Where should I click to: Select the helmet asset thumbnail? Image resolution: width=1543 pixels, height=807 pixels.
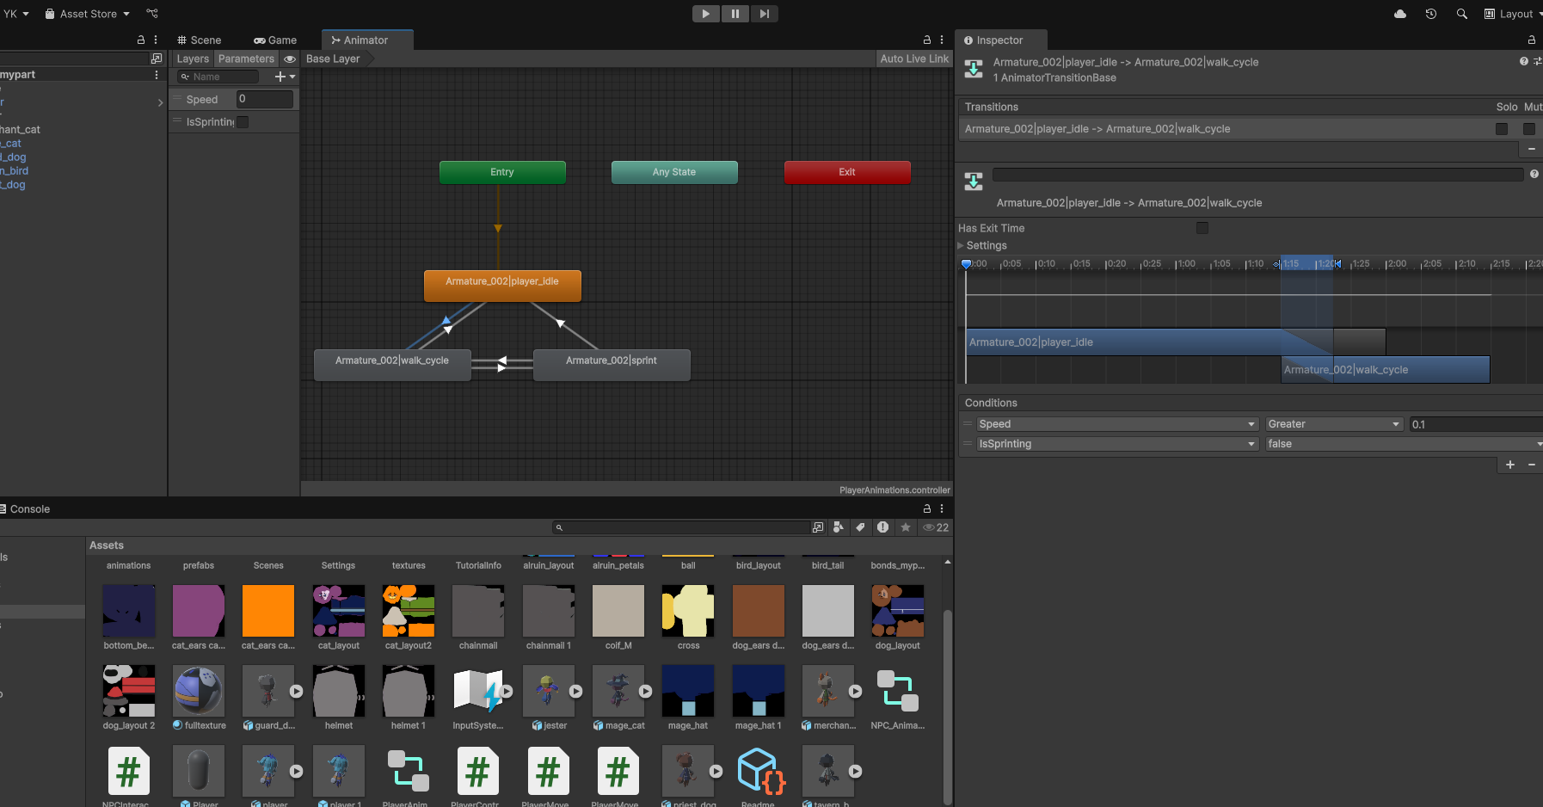338,691
